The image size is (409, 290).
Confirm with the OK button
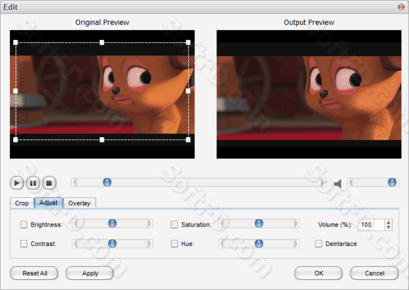pyautogui.click(x=319, y=273)
